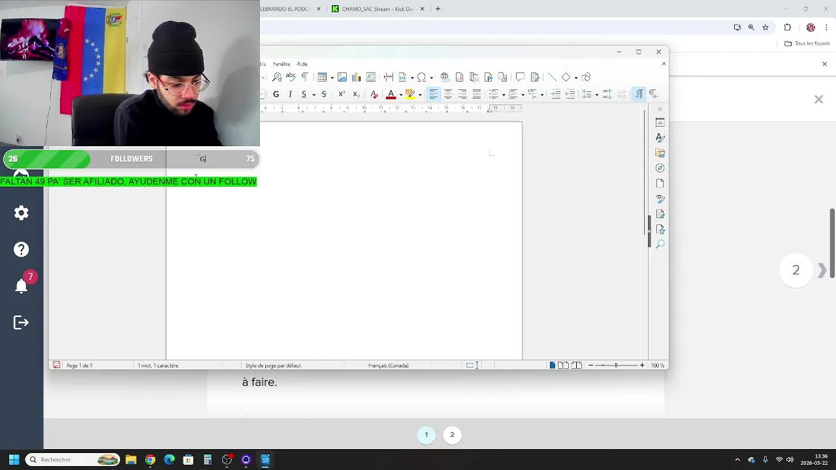Open underline style dropdown arrow
The width and height of the screenshot is (836, 470).
pyautogui.click(x=313, y=95)
